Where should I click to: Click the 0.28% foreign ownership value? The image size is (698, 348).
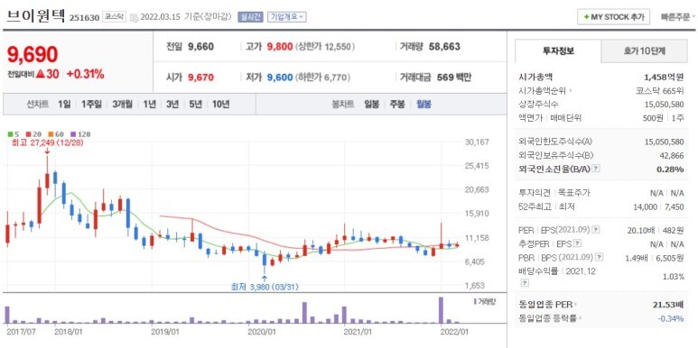click(x=670, y=169)
